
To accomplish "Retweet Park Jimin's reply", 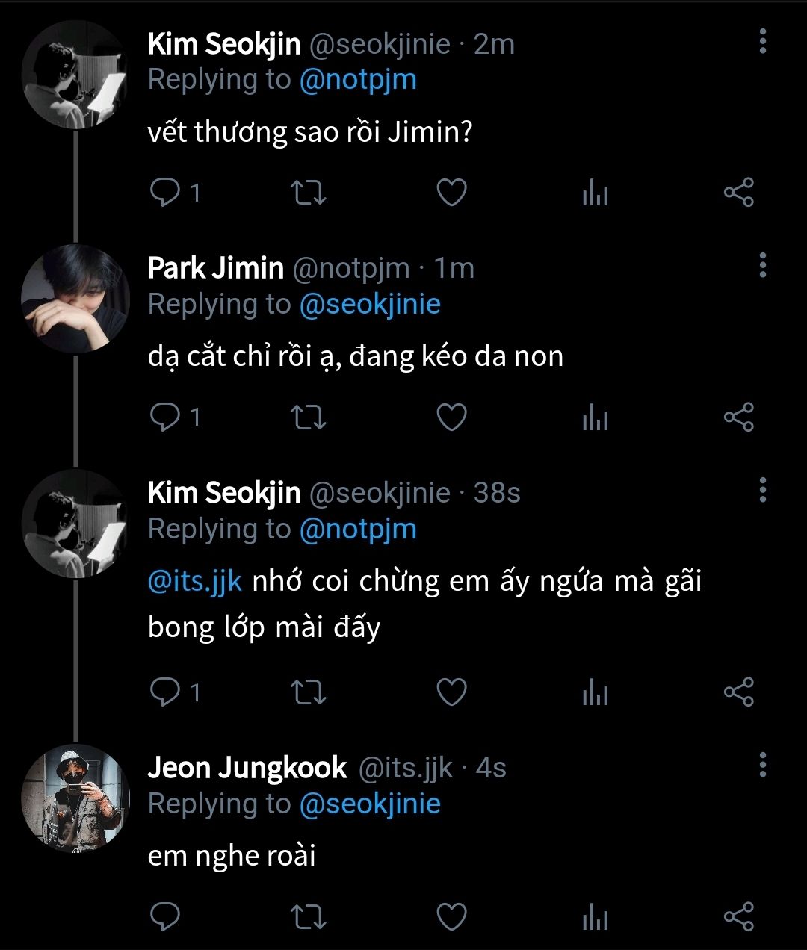I will (x=307, y=417).
